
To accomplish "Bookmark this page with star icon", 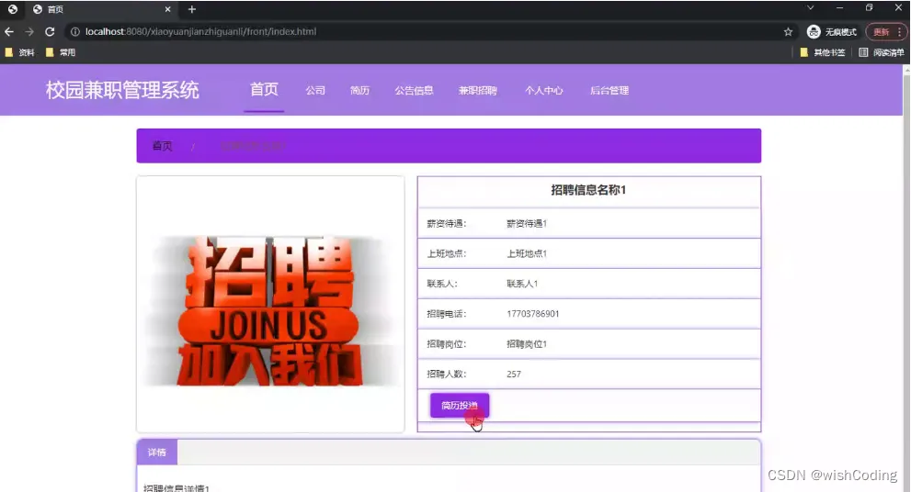I will [x=788, y=32].
